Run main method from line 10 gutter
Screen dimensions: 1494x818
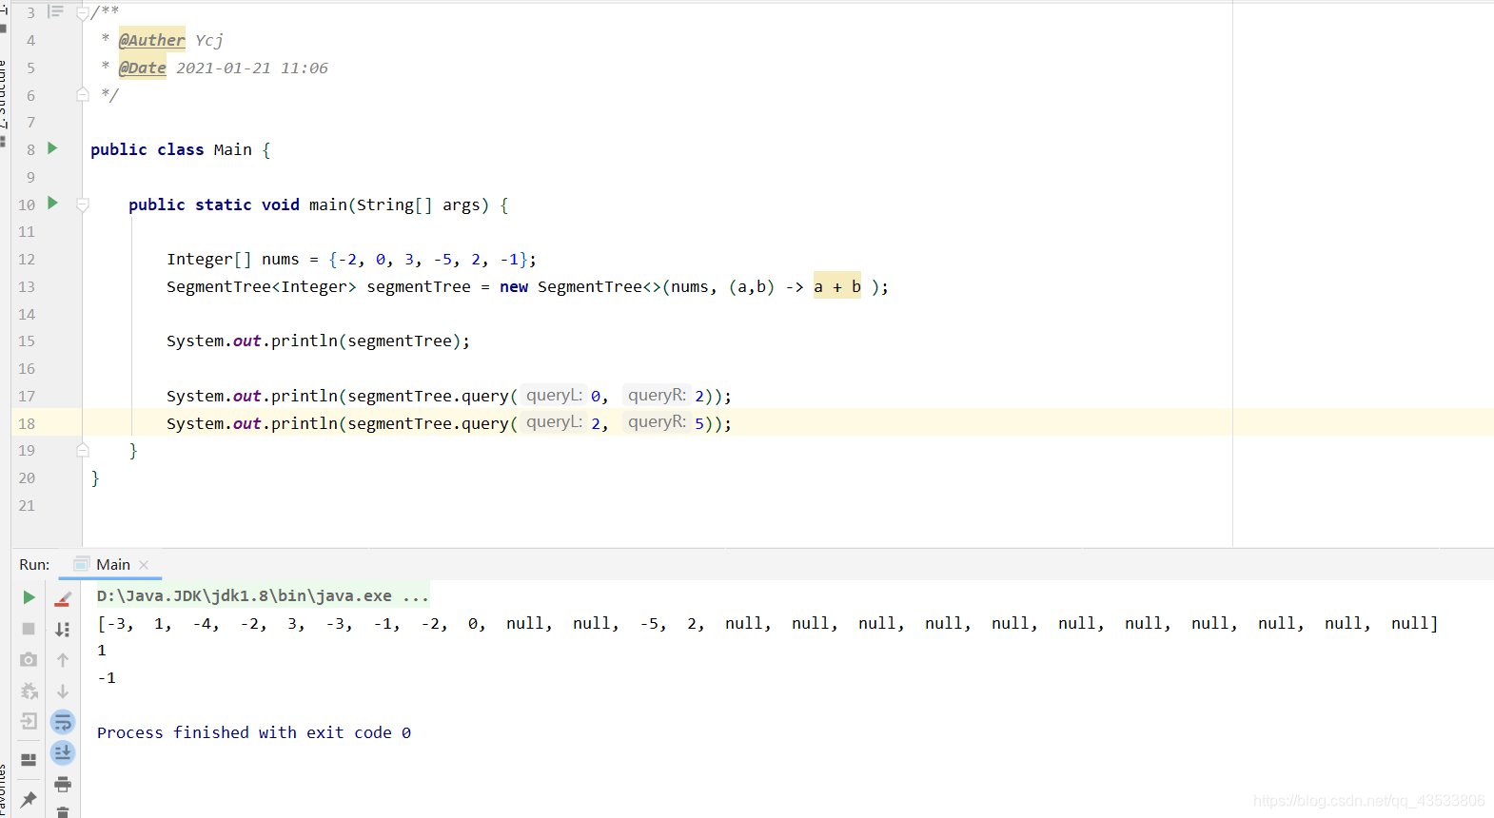pos(52,203)
